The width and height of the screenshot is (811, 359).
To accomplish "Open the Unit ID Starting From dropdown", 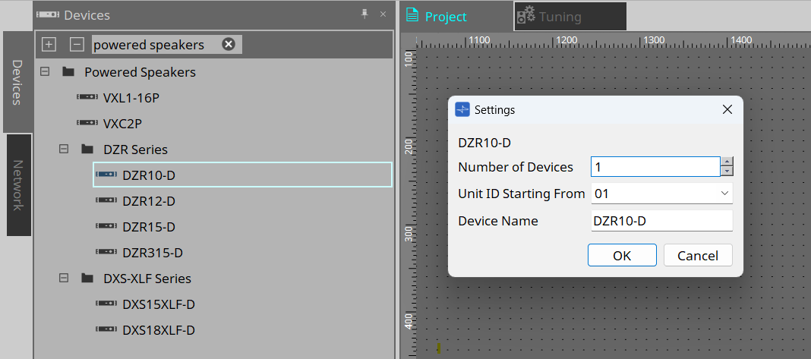I will [724, 194].
